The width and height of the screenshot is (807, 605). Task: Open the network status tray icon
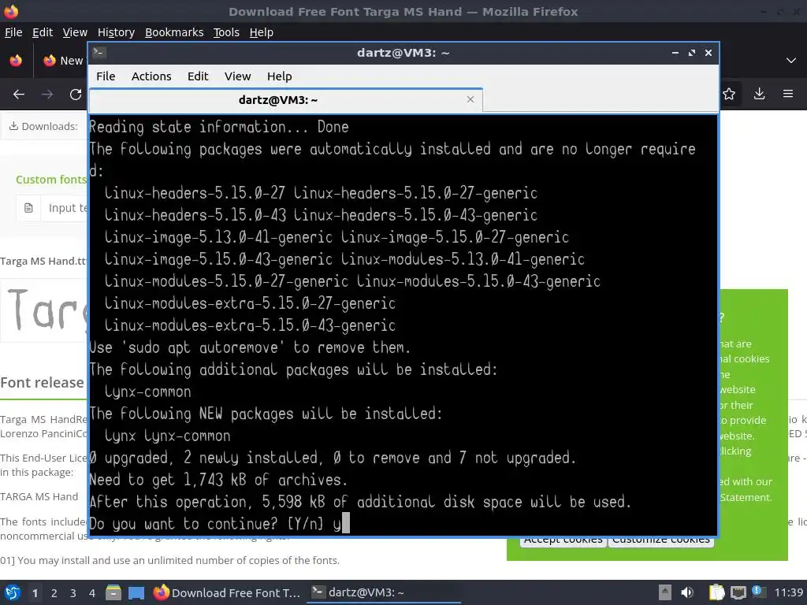tap(738, 592)
